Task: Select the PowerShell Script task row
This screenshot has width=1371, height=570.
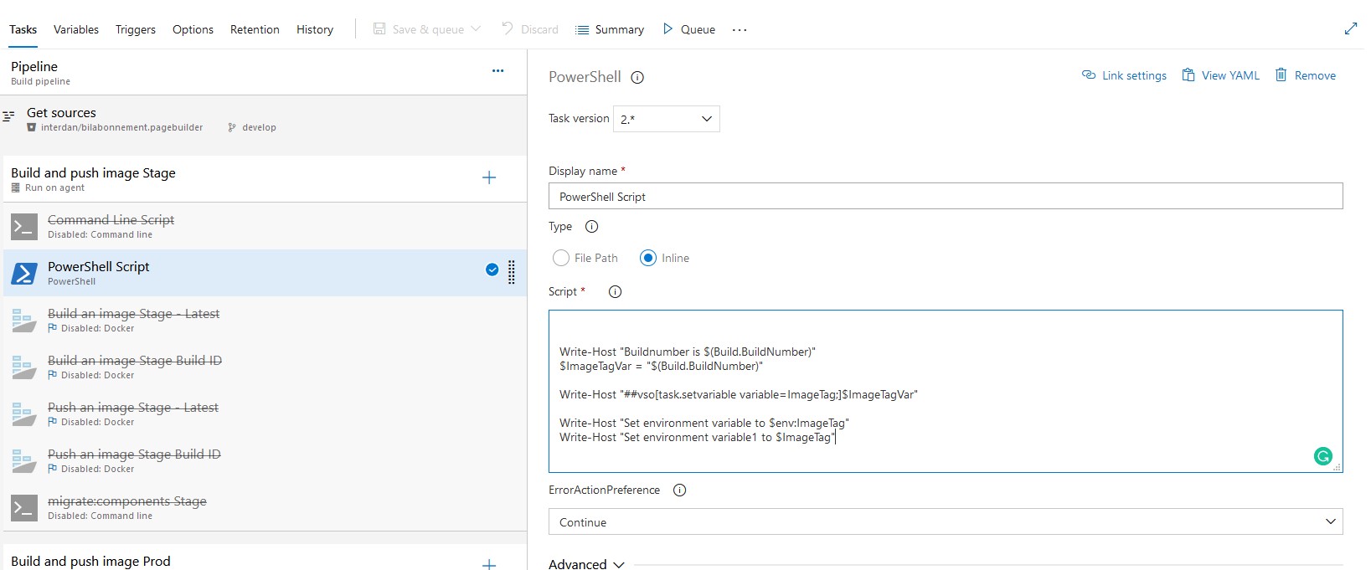Action: [x=263, y=273]
